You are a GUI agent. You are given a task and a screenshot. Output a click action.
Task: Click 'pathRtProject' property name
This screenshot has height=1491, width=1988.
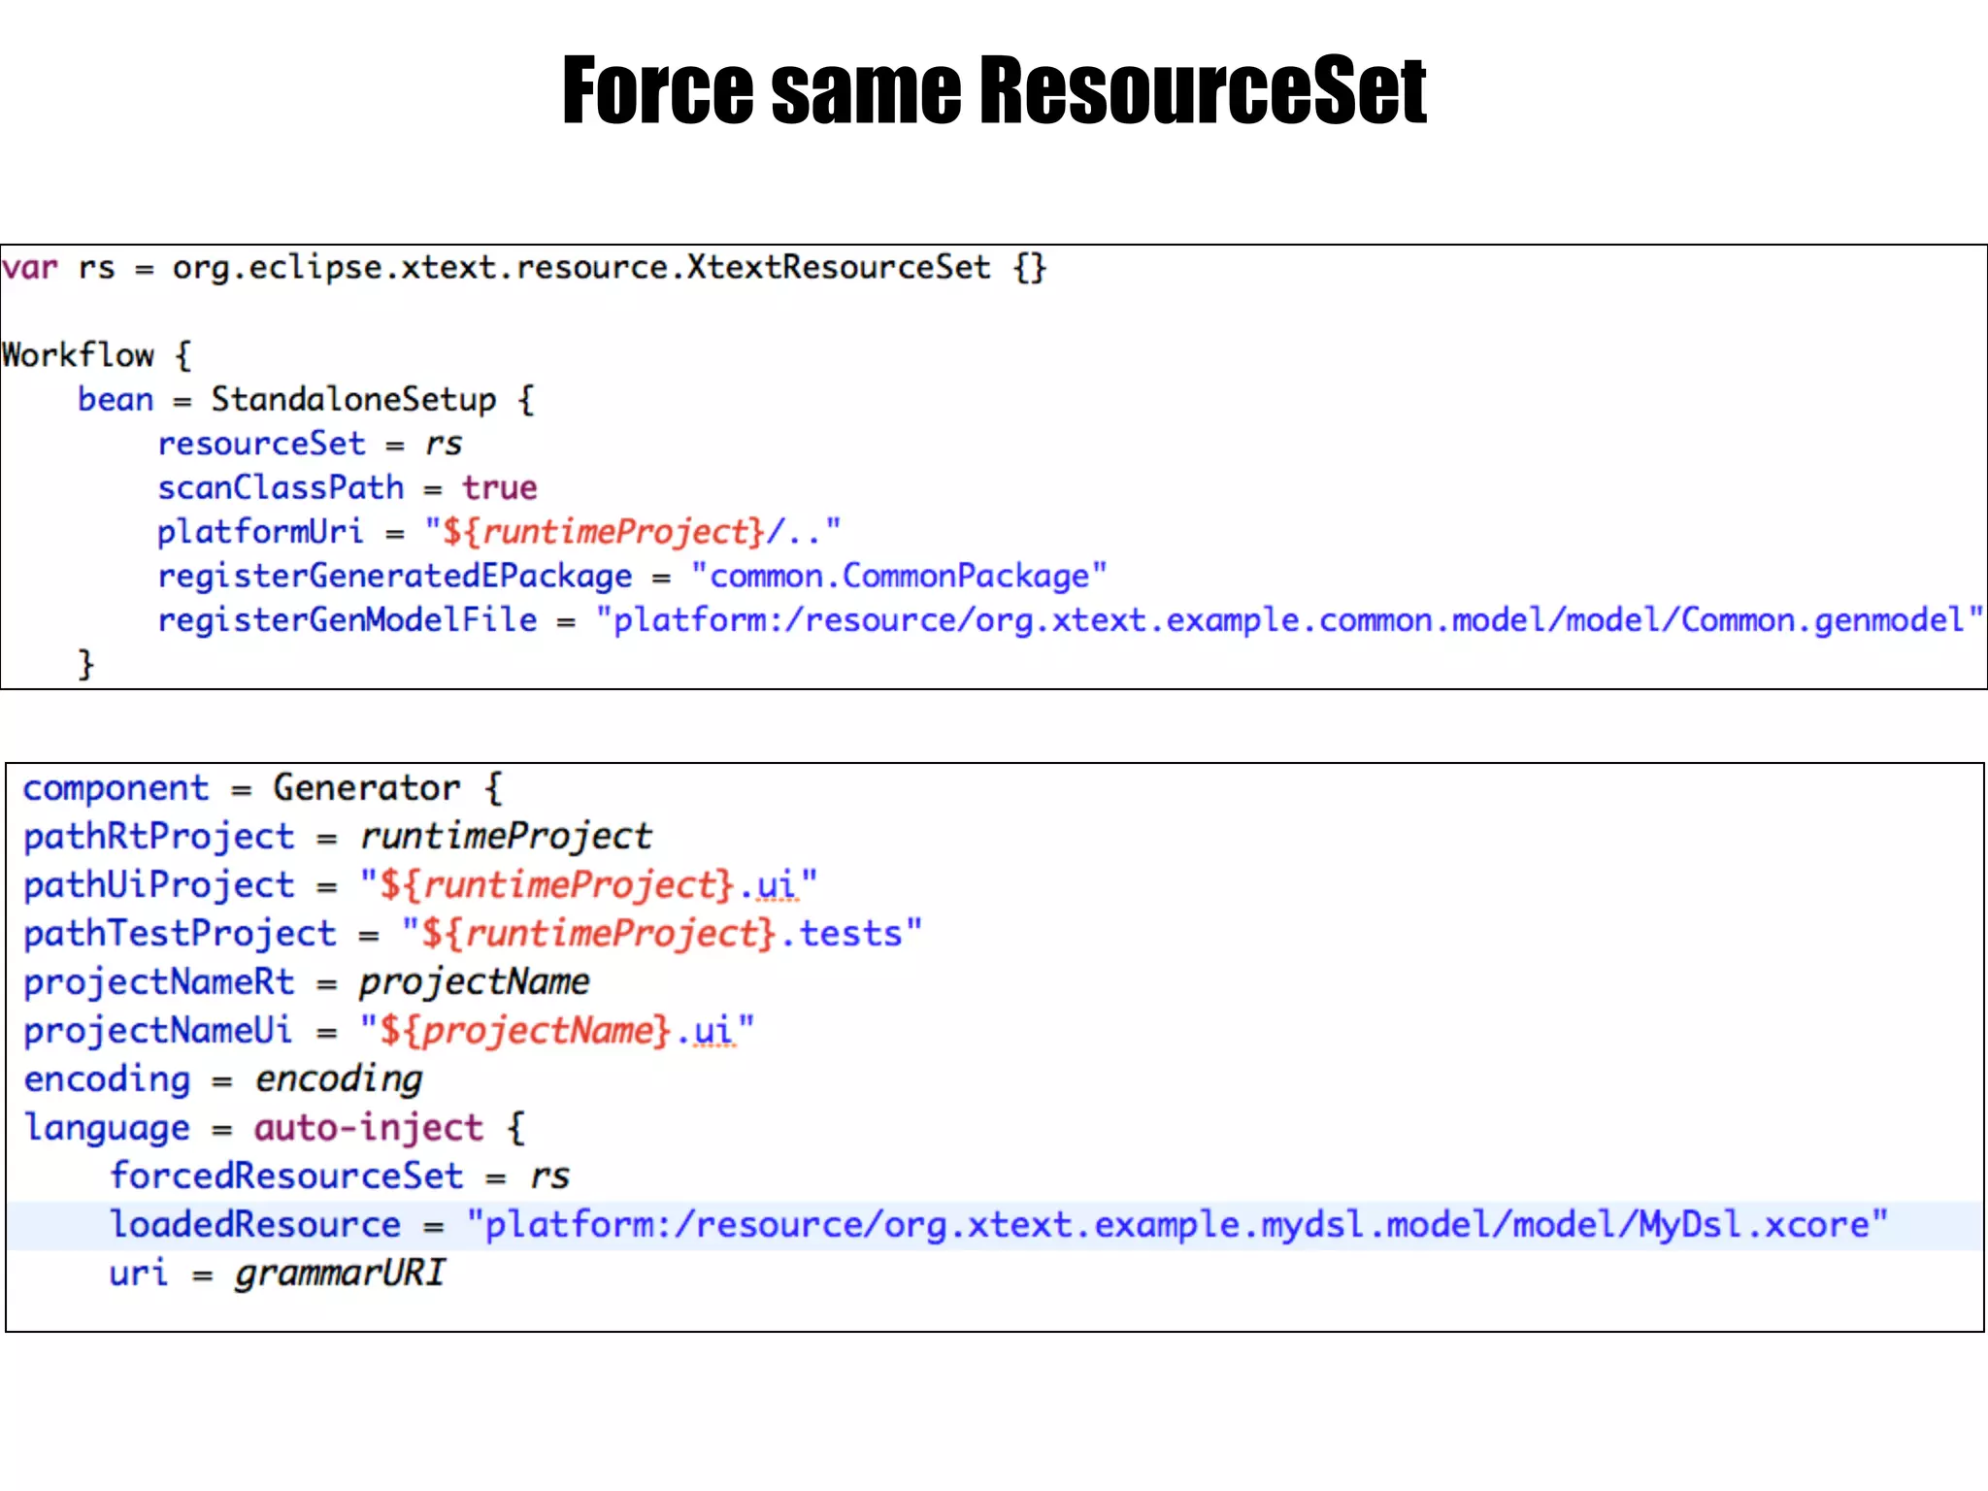point(159,836)
